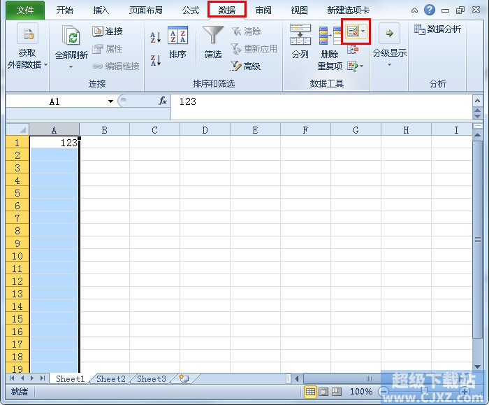Select row 10 header
Screen dimensions: 489x405
point(17,256)
